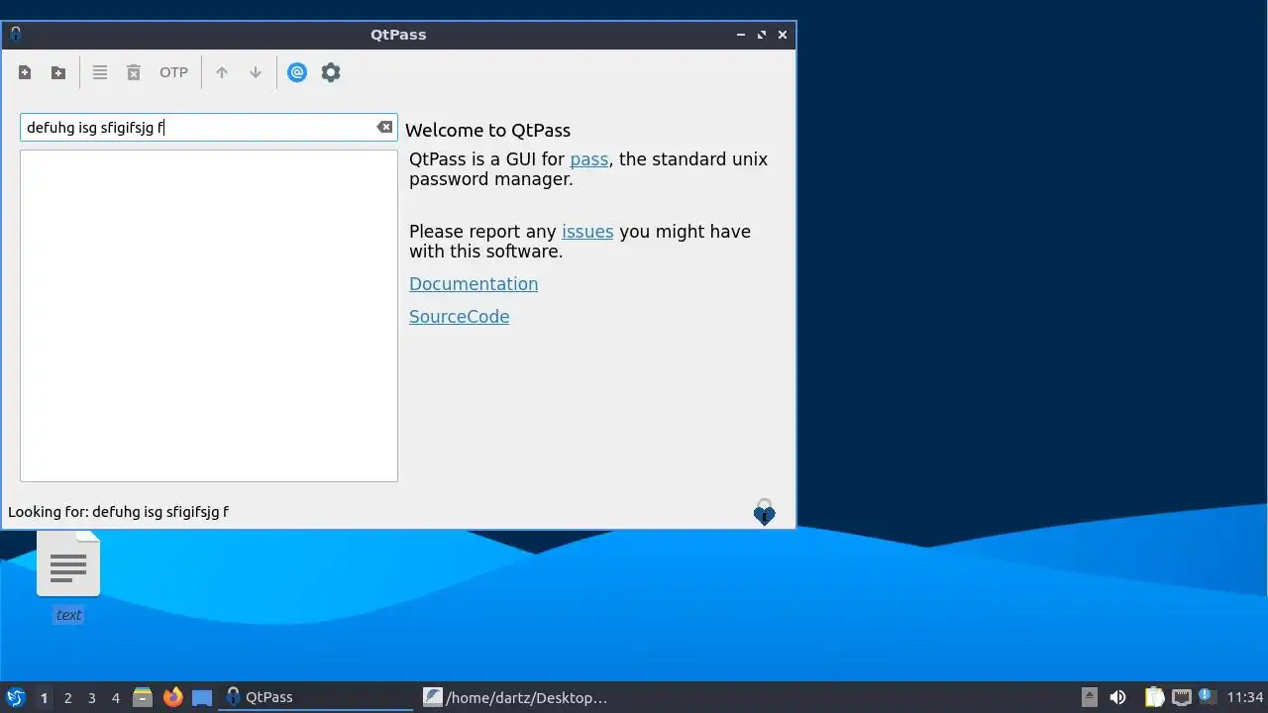Screen dimensions: 1268x713
Task: Focus the /home/dartz/Desktop taskbar entry
Action: point(515,697)
